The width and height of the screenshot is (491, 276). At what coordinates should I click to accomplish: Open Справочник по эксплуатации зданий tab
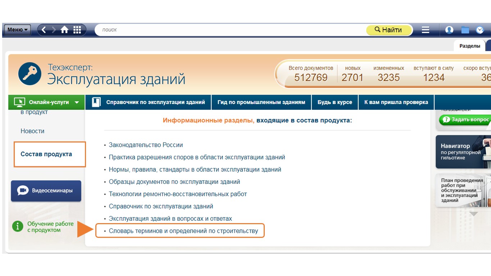(x=149, y=102)
